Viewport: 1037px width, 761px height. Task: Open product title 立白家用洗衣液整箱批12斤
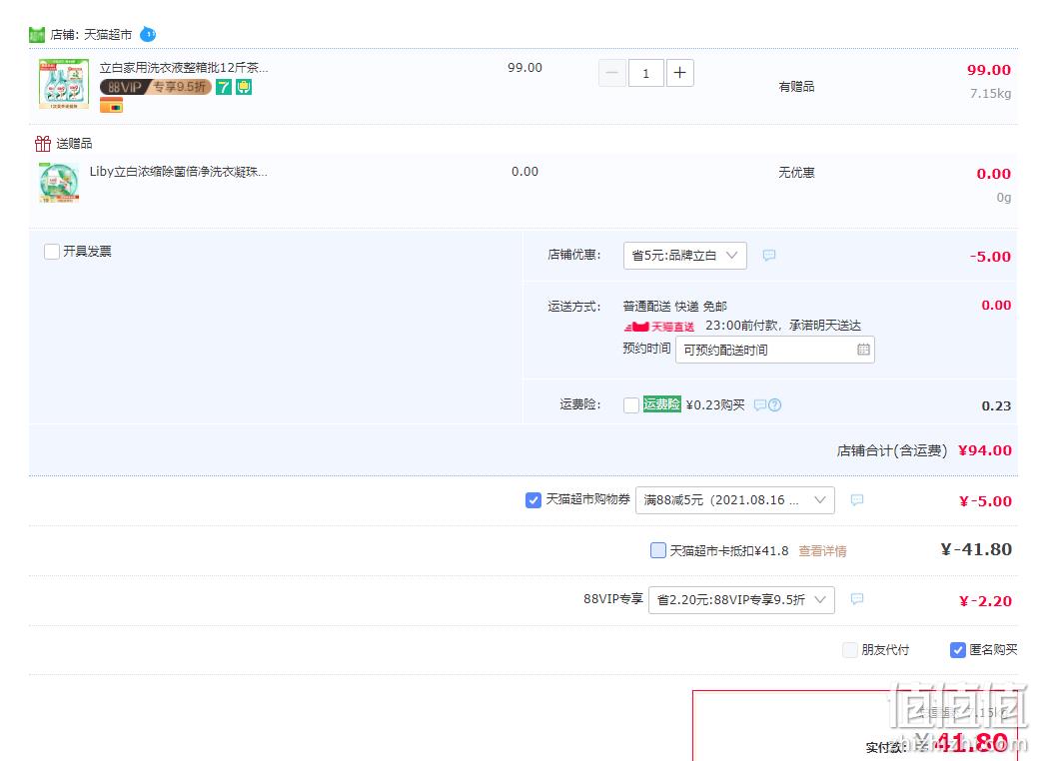pos(184,68)
